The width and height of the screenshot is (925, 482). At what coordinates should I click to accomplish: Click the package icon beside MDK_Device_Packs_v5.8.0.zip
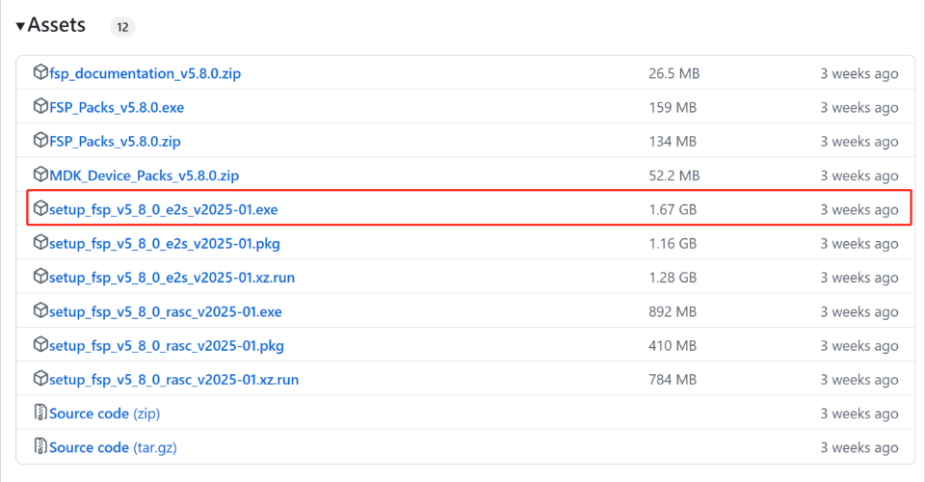(40, 174)
